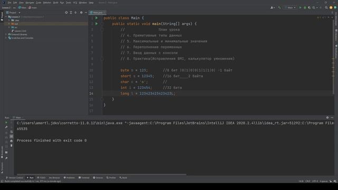
Task: Build project hammer icon in toolbar
Action: [279, 7]
